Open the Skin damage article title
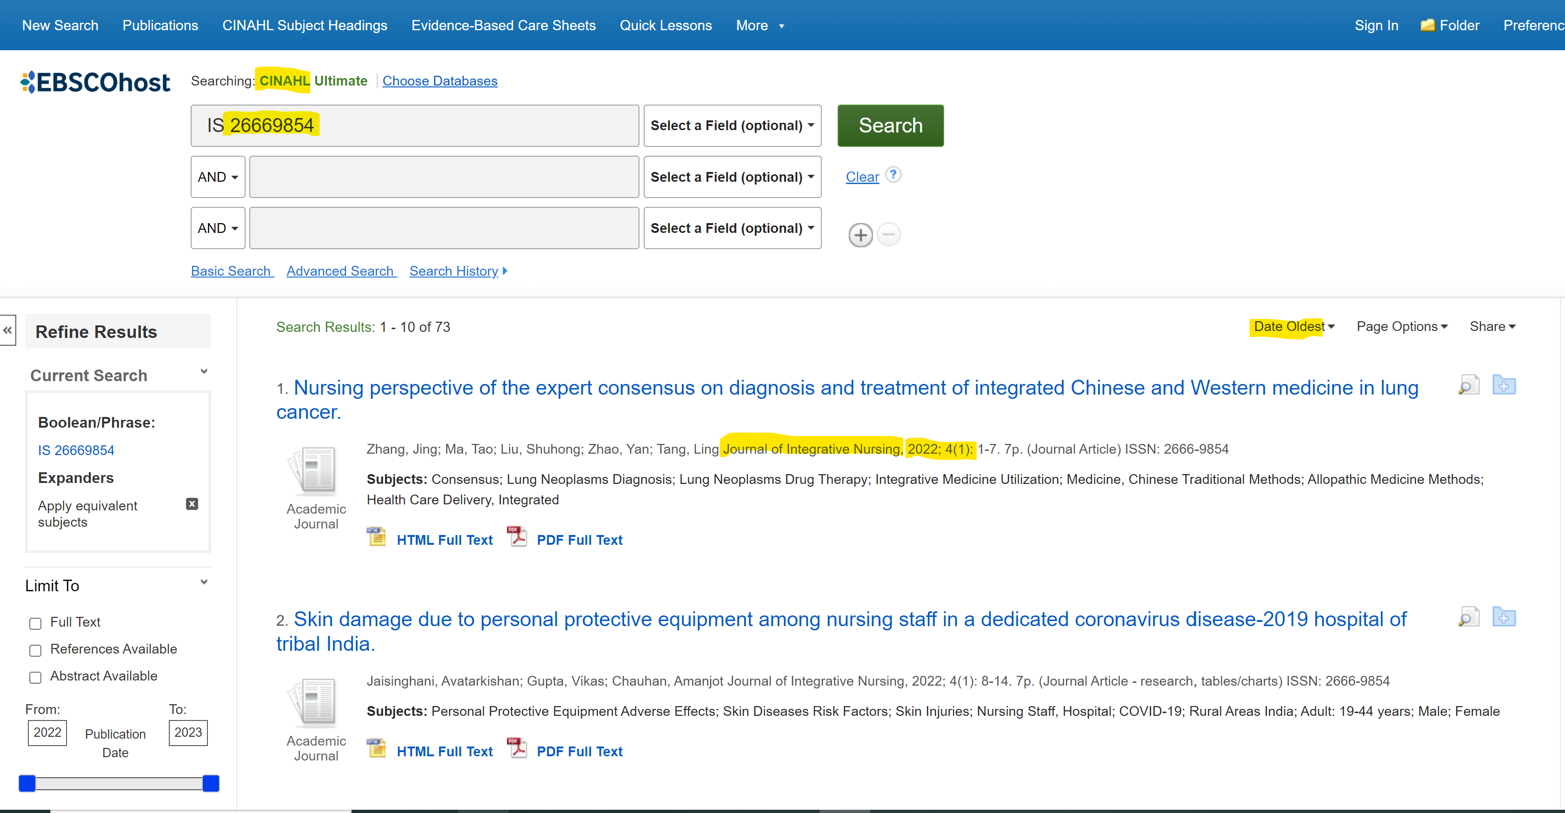1565x813 pixels. point(841,631)
